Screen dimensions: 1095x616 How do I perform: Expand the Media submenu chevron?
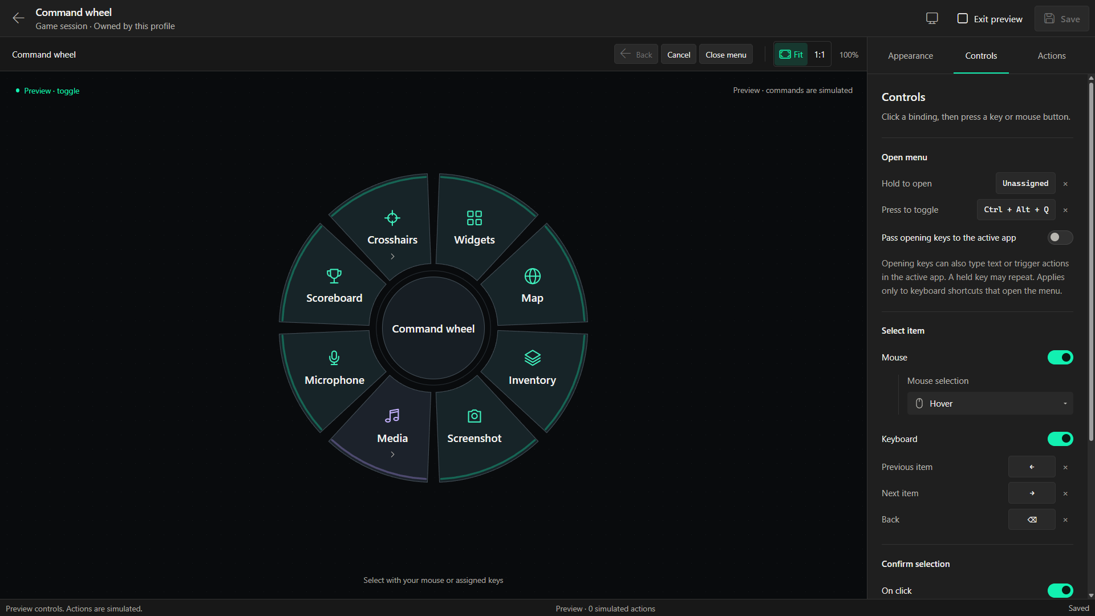pyautogui.click(x=392, y=455)
